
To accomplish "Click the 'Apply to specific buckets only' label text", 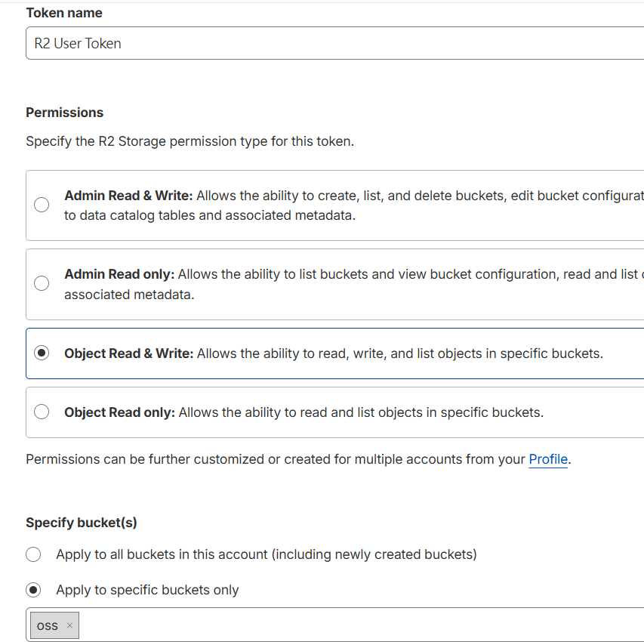I will tap(147, 590).
